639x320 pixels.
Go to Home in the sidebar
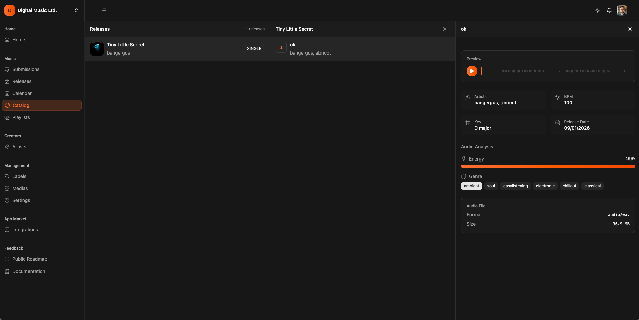41,40
